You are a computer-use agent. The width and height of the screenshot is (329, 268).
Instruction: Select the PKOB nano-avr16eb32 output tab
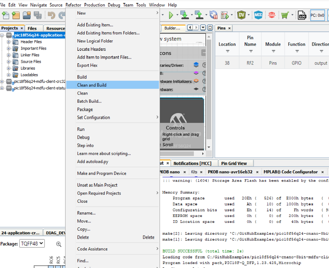pos(230,172)
